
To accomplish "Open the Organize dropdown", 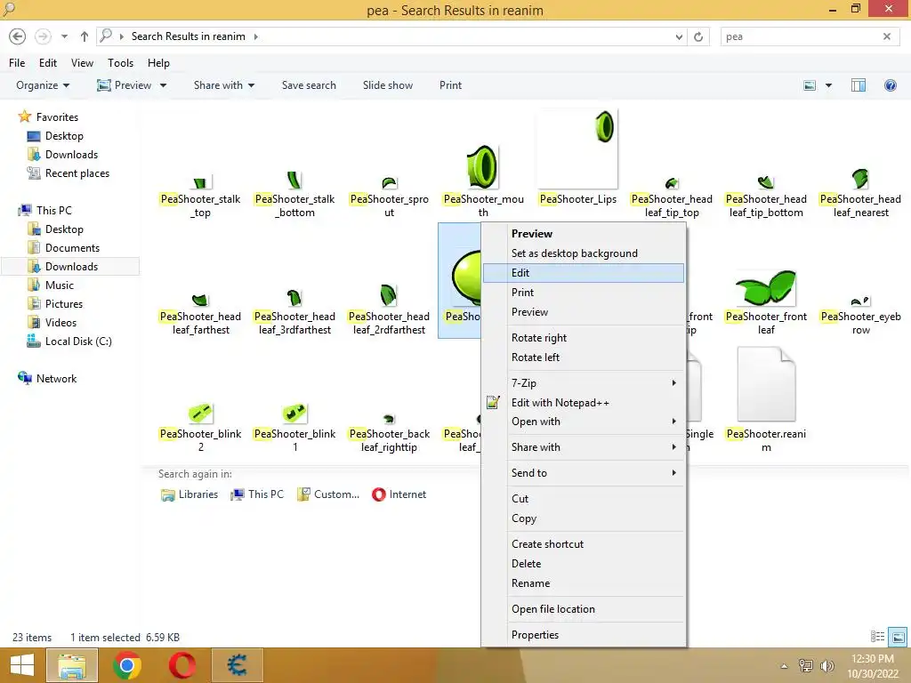I will (x=43, y=85).
